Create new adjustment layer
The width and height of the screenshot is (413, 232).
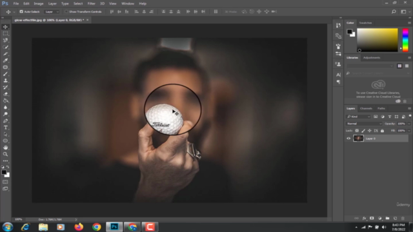pos(379,218)
